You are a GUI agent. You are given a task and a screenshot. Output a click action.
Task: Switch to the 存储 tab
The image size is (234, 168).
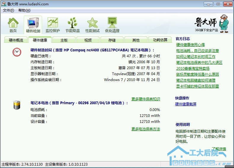112,40
